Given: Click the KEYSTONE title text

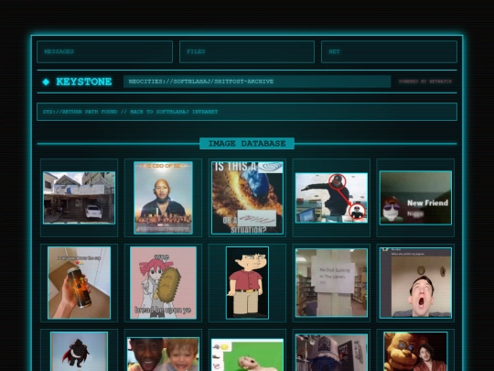Looking at the screenshot, I should (84, 82).
